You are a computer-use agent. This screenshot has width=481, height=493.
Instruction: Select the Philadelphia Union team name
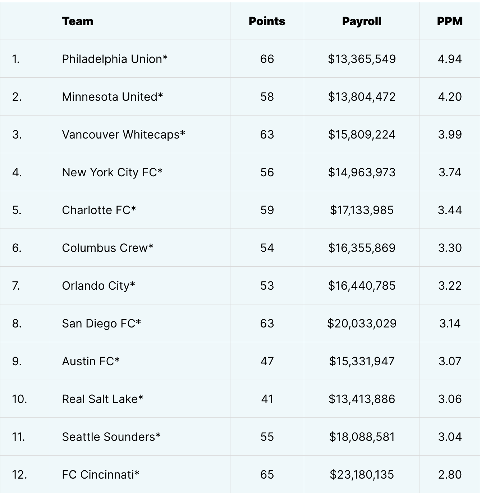click(x=115, y=59)
